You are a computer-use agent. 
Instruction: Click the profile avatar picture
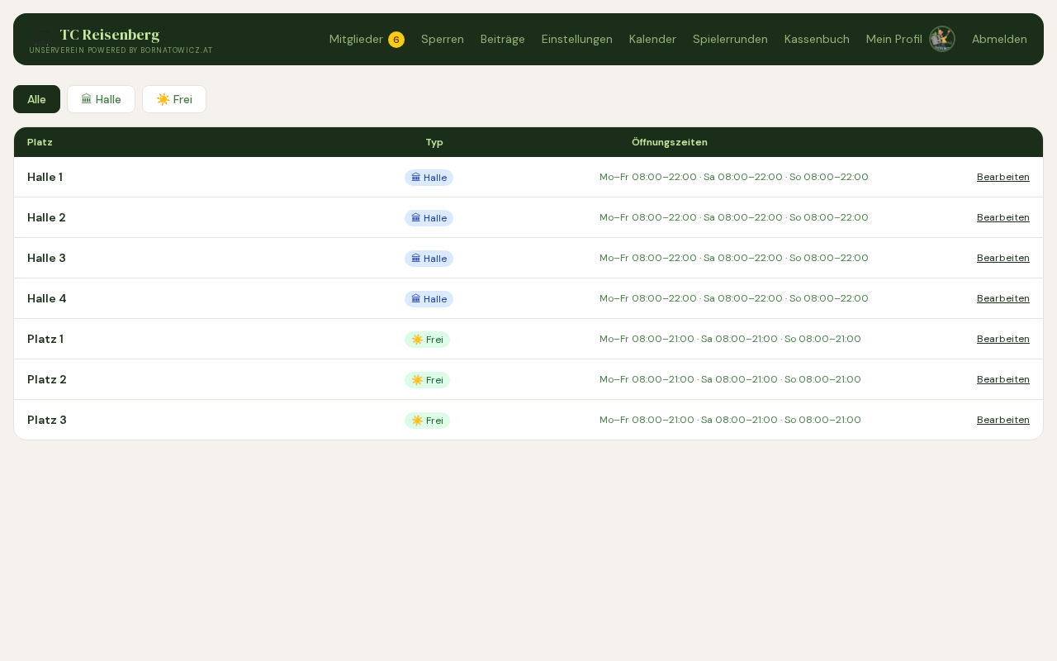pos(942,39)
